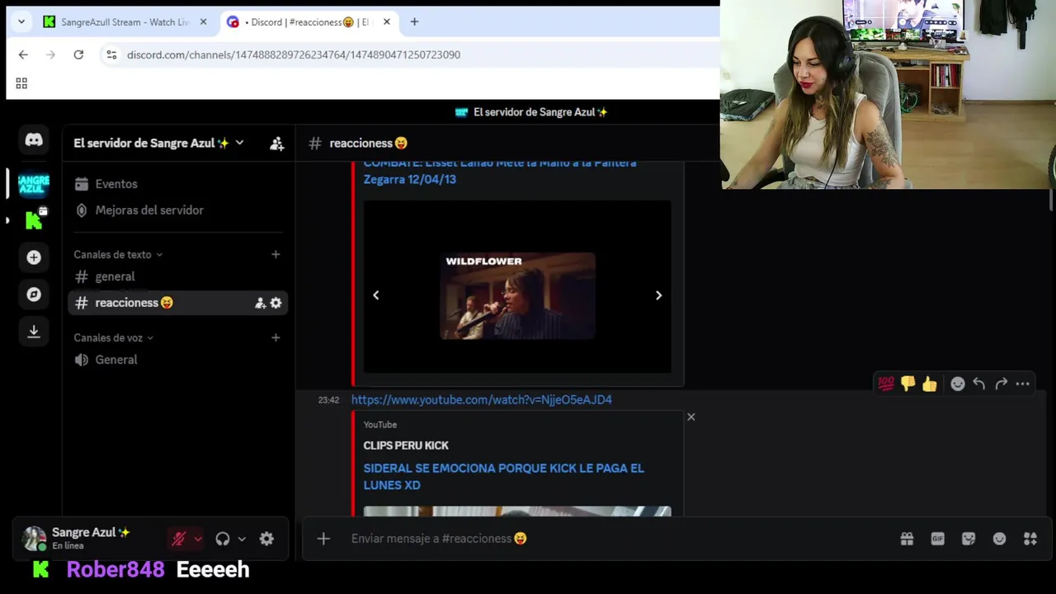Collapse Canales de texto category

click(x=118, y=254)
